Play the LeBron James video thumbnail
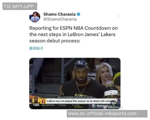 click(75, 83)
